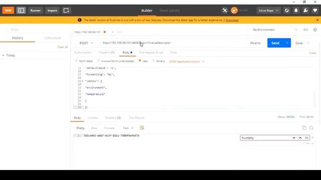Screen dimensions: 321x180
Task: Select the form-data radio button
Action: (x=77, y=61)
